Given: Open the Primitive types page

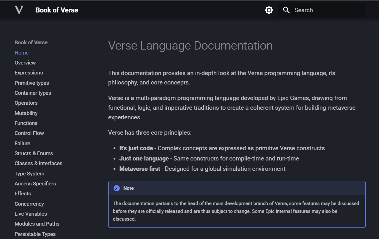Looking at the screenshot, I should click(x=32, y=83).
